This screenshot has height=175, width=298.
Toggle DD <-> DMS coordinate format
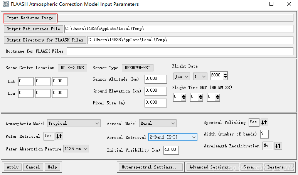tap(72, 68)
